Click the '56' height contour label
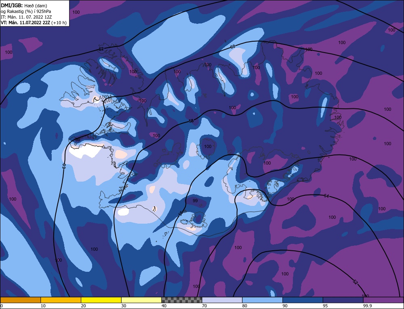 (x=181, y=213)
